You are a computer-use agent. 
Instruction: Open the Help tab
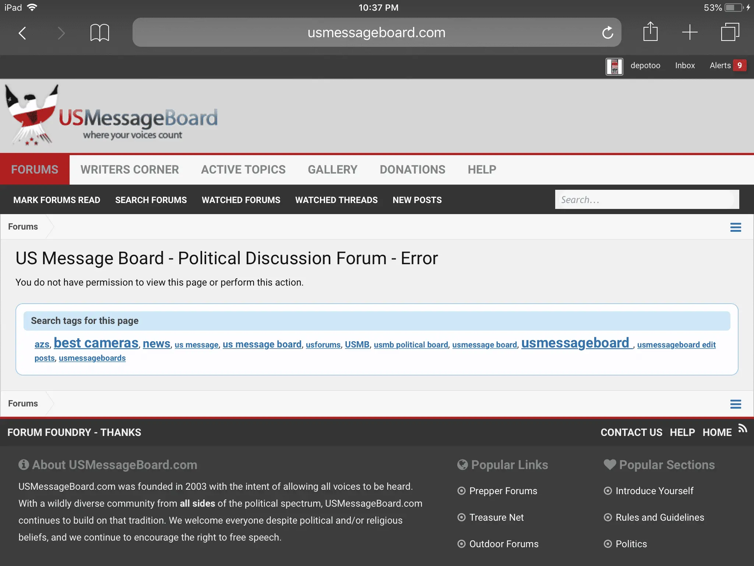tap(482, 170)
